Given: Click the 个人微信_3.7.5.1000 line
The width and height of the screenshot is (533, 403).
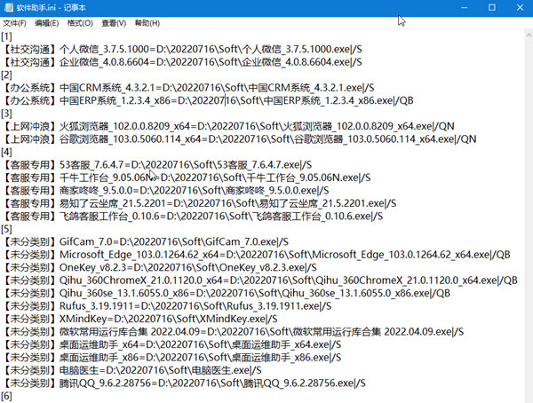Looking at the screenshot, I should [x=182, y=50].
